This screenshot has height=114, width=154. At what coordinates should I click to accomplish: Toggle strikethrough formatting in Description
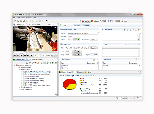coord(133,30)
